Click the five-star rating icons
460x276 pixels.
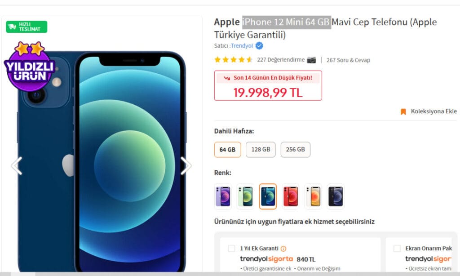click(x=233, y=60)
